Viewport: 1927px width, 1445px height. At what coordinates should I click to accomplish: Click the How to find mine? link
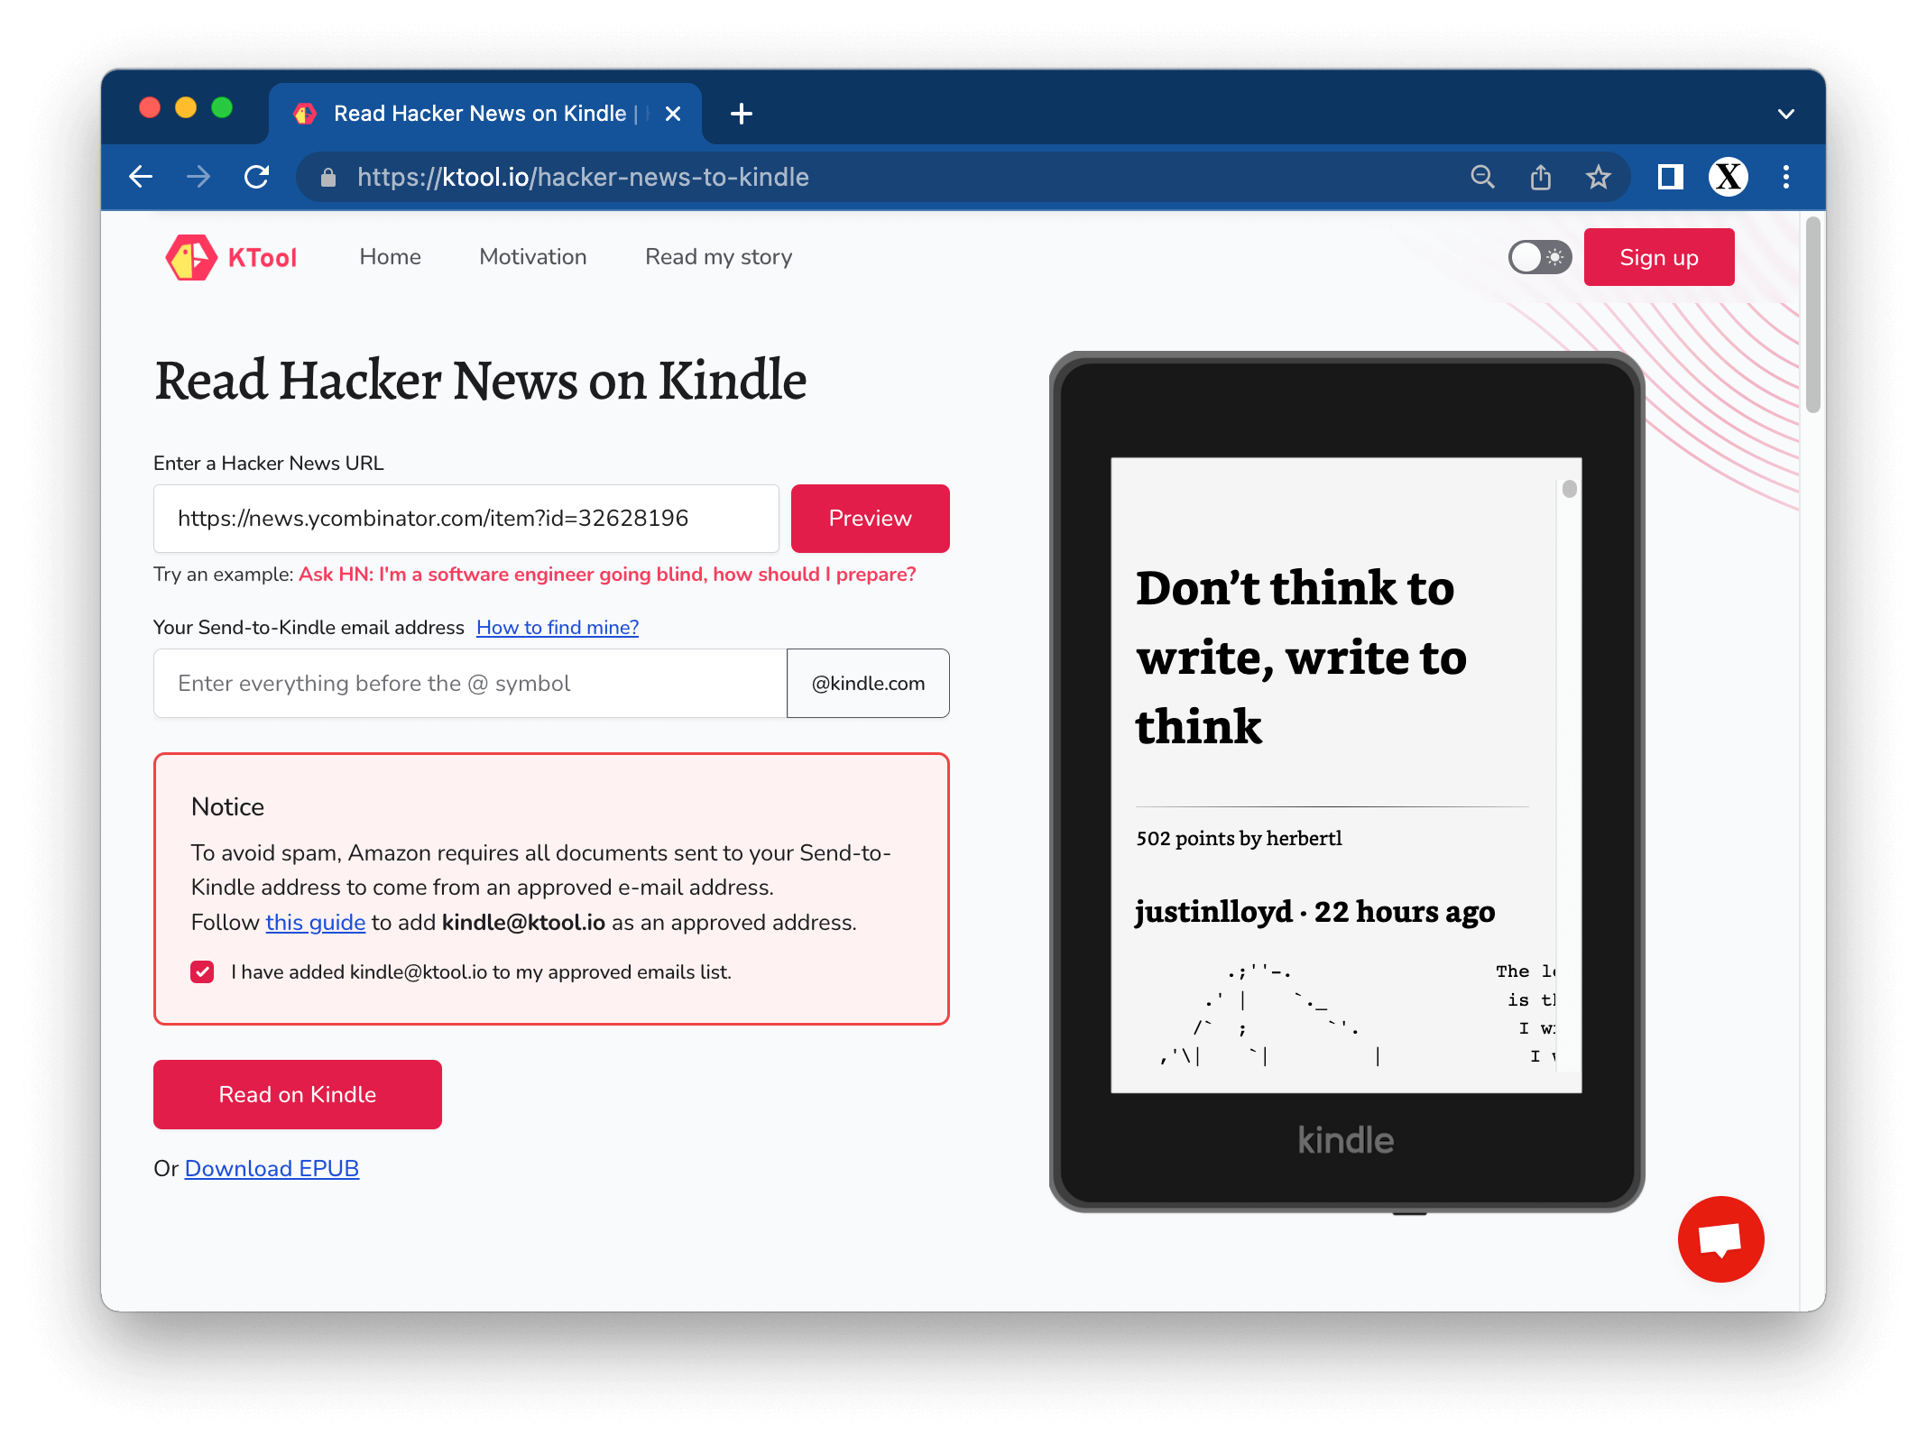(557, 627)
